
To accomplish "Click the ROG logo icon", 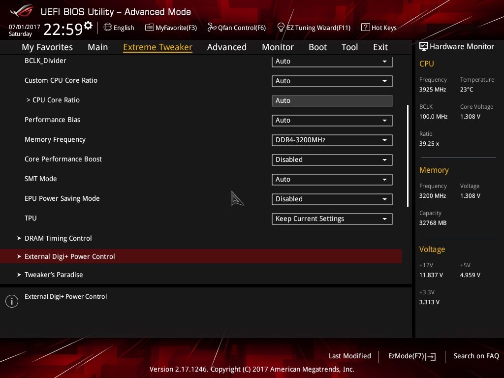I will 21,11.
